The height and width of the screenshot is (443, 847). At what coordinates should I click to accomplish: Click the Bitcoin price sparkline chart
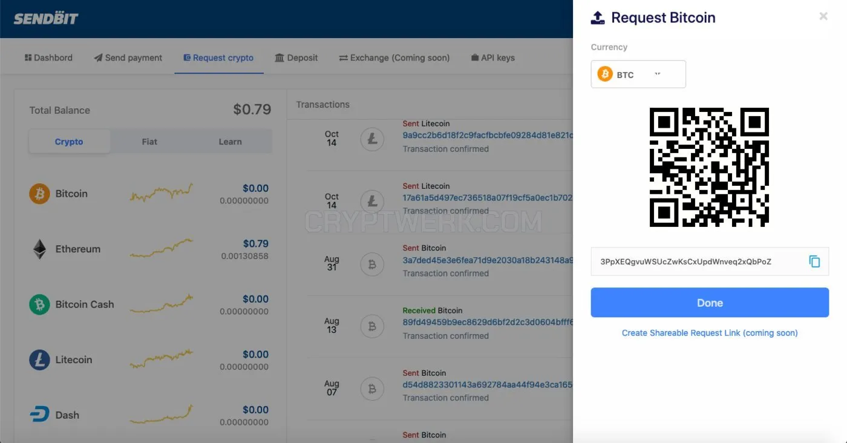pos(162,193)
